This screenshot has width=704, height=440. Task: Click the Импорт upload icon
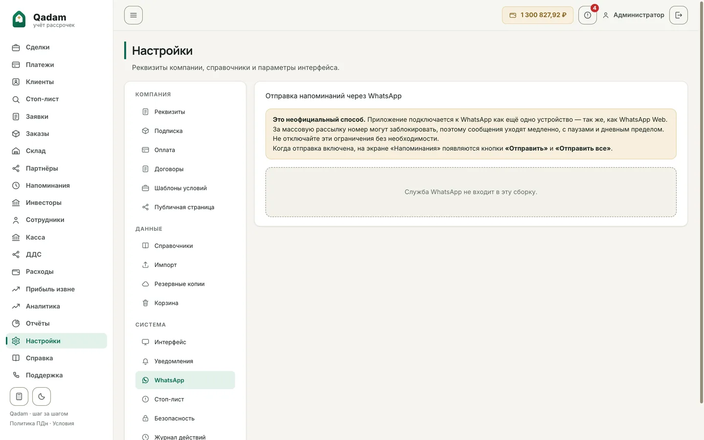point(145,264)
